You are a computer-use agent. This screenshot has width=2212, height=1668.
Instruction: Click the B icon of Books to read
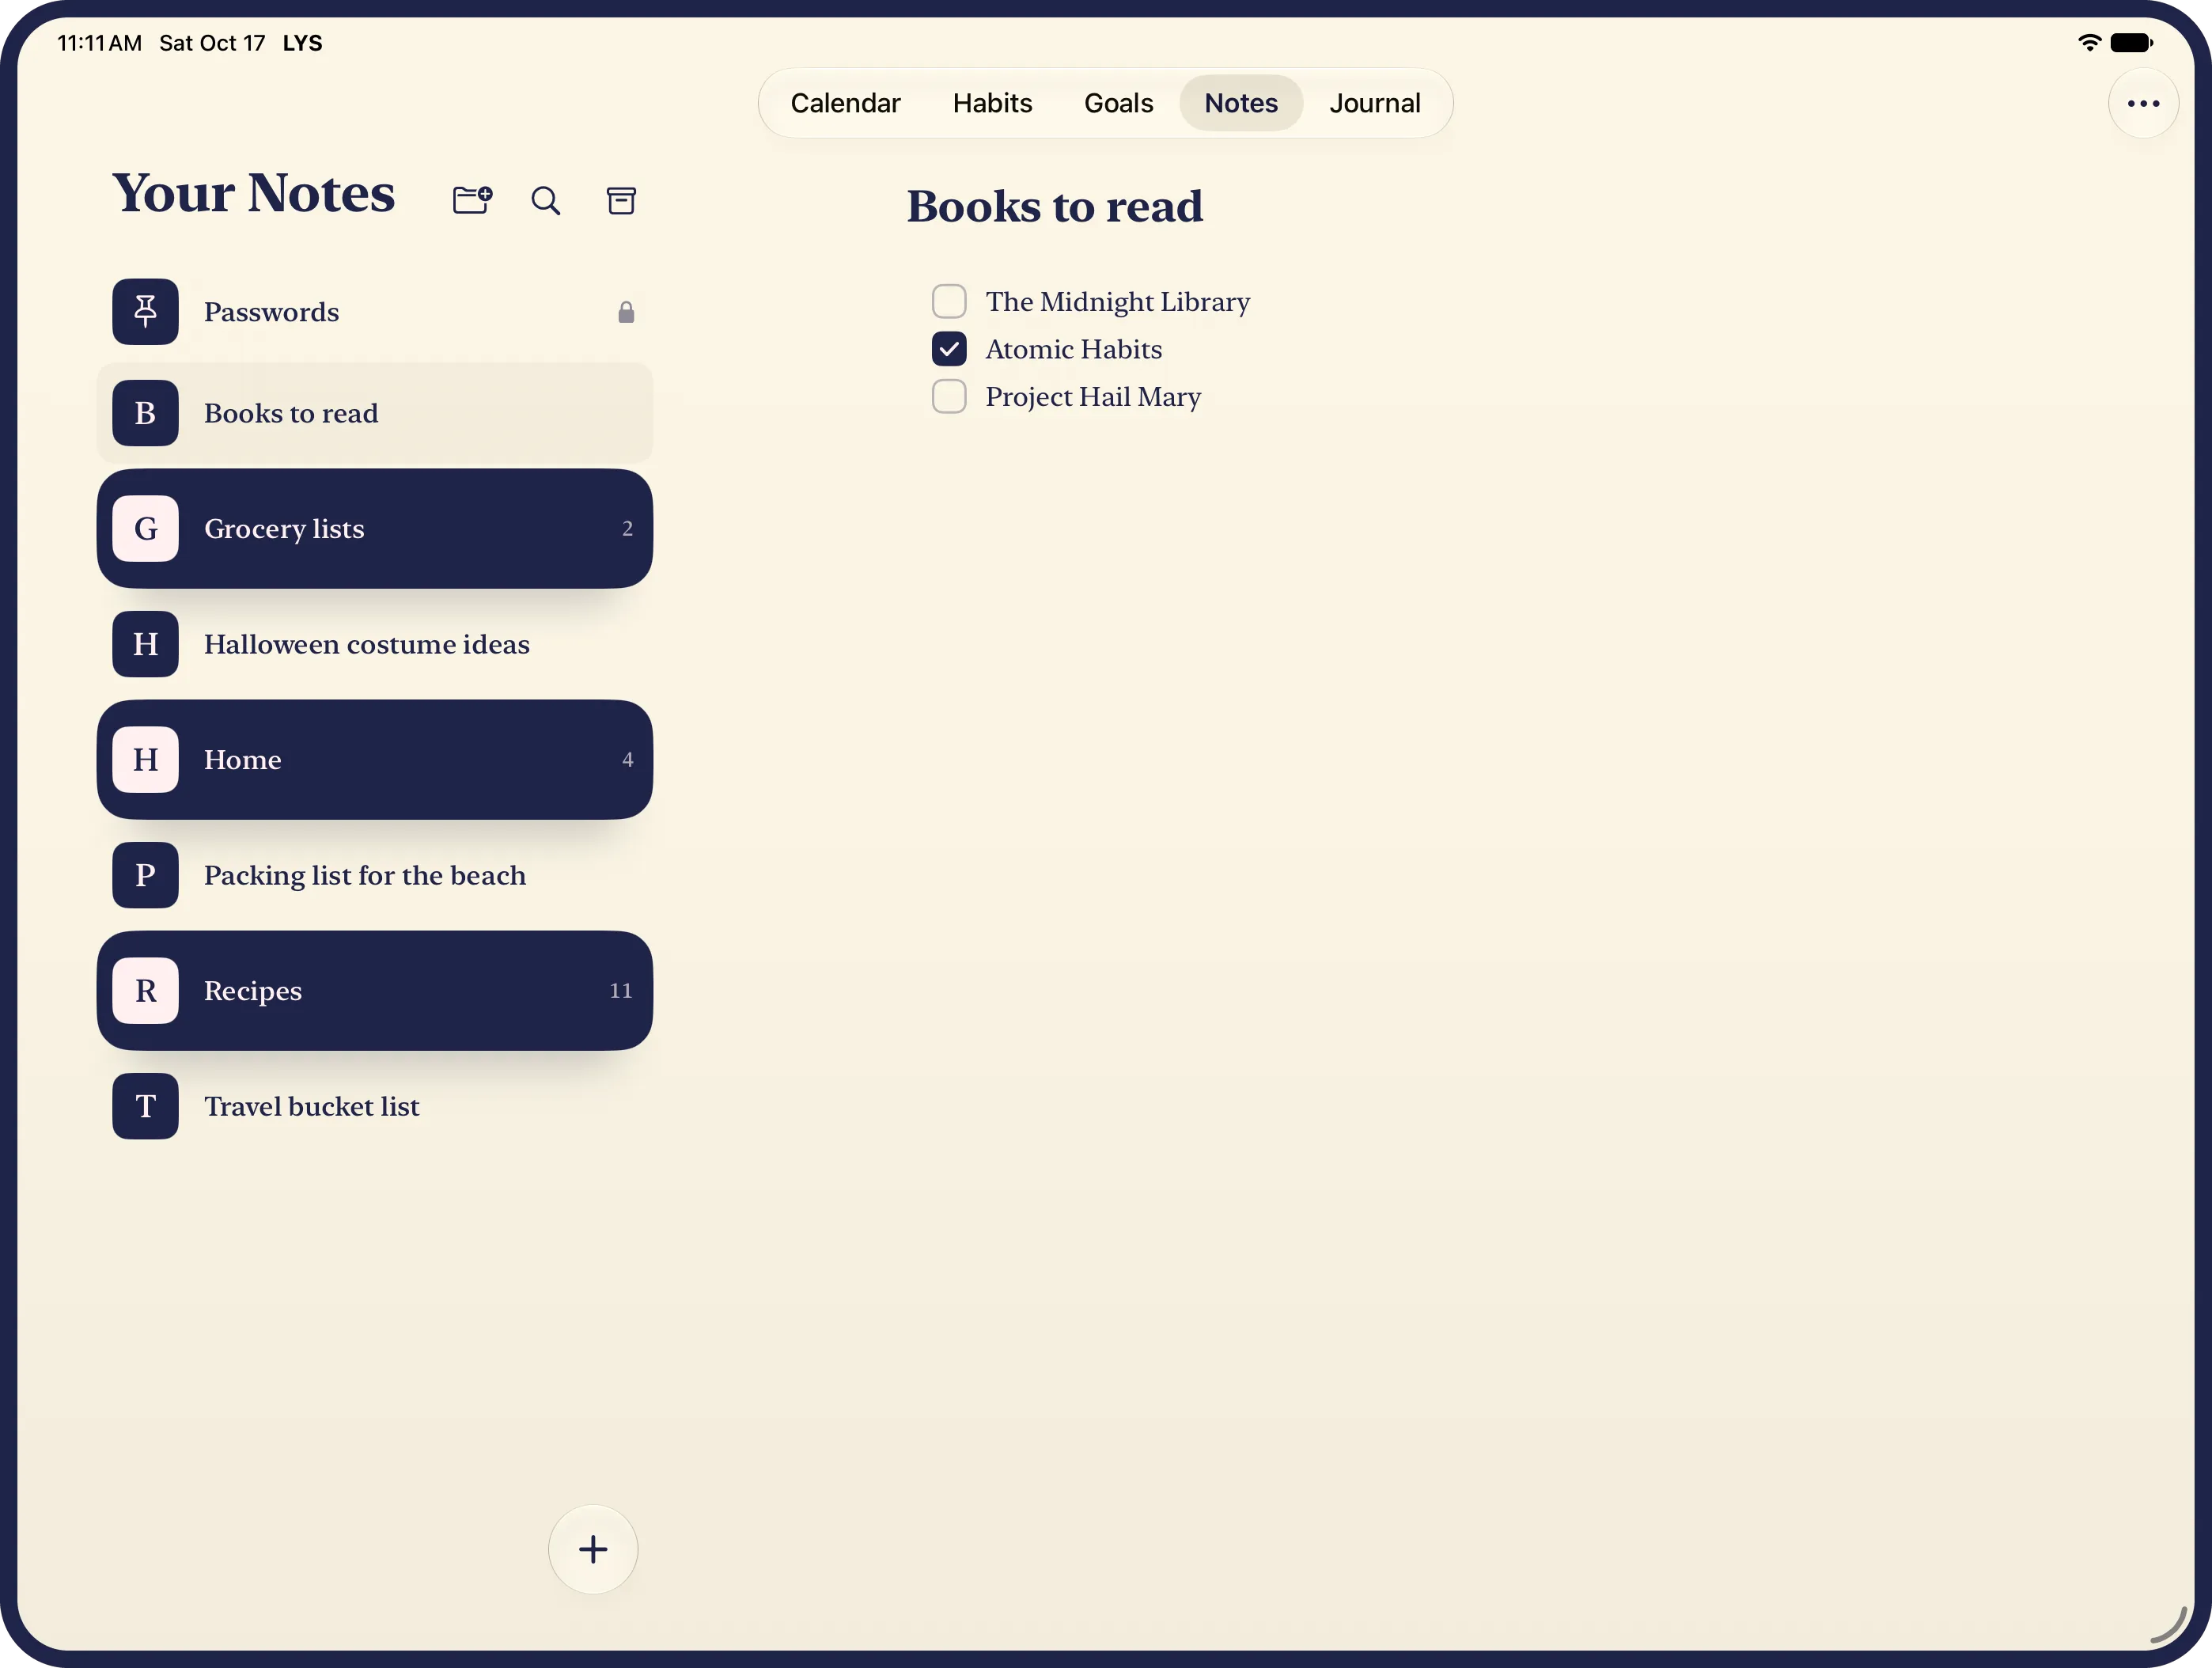(145, 413)
